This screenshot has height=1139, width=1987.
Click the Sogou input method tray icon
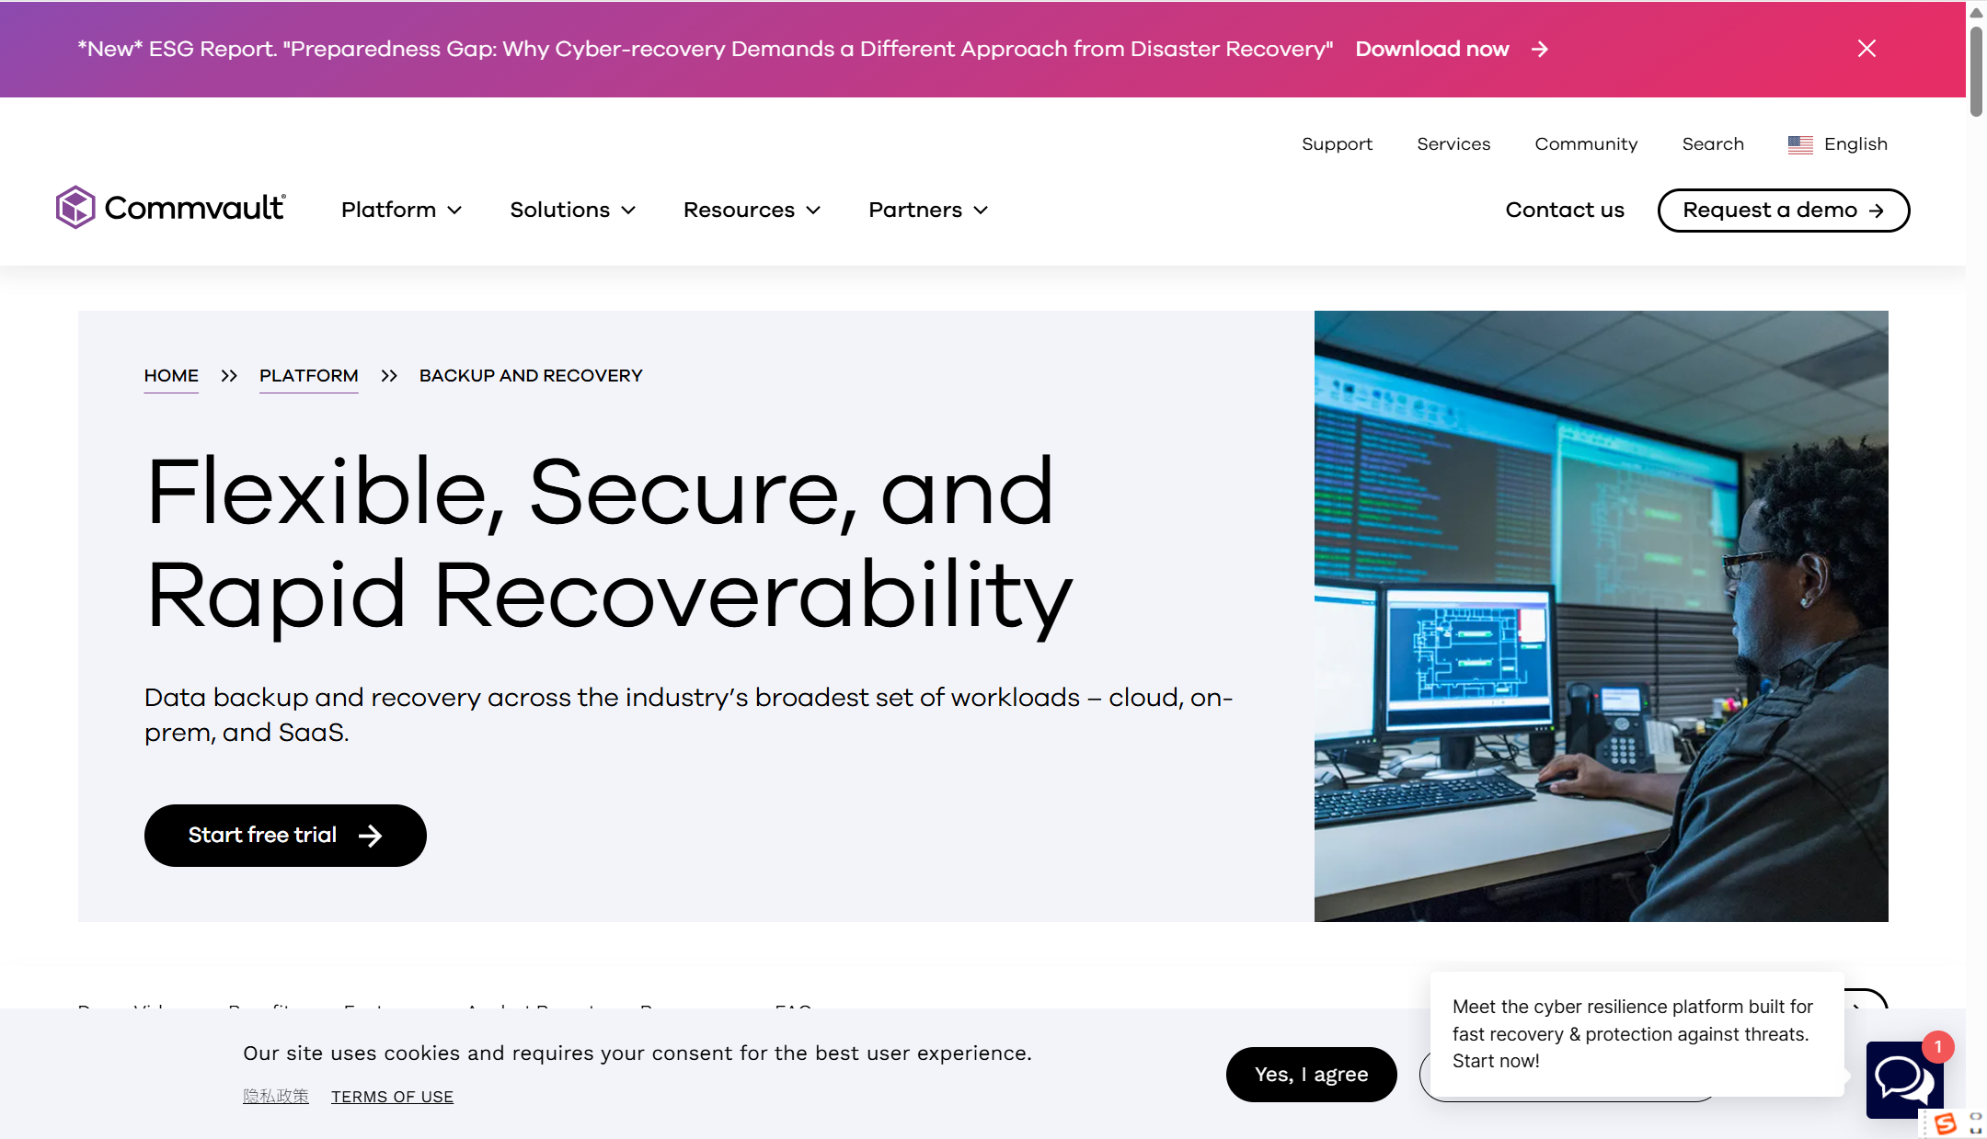point(1945,1123)
